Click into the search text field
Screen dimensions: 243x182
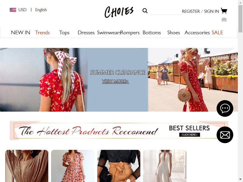click(165, 11)
